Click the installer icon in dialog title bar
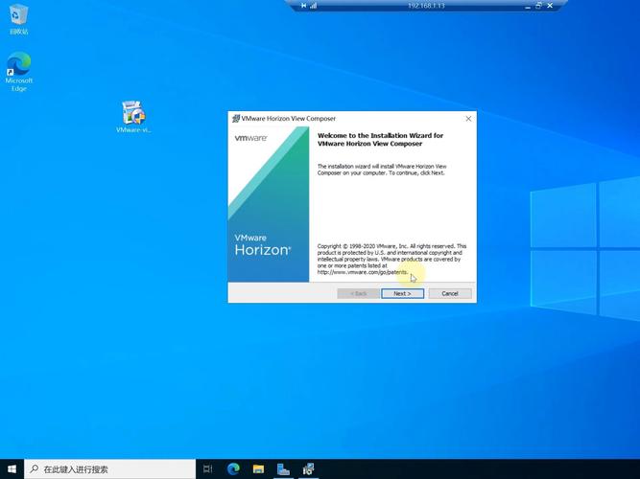 click(x=235, y=119)
